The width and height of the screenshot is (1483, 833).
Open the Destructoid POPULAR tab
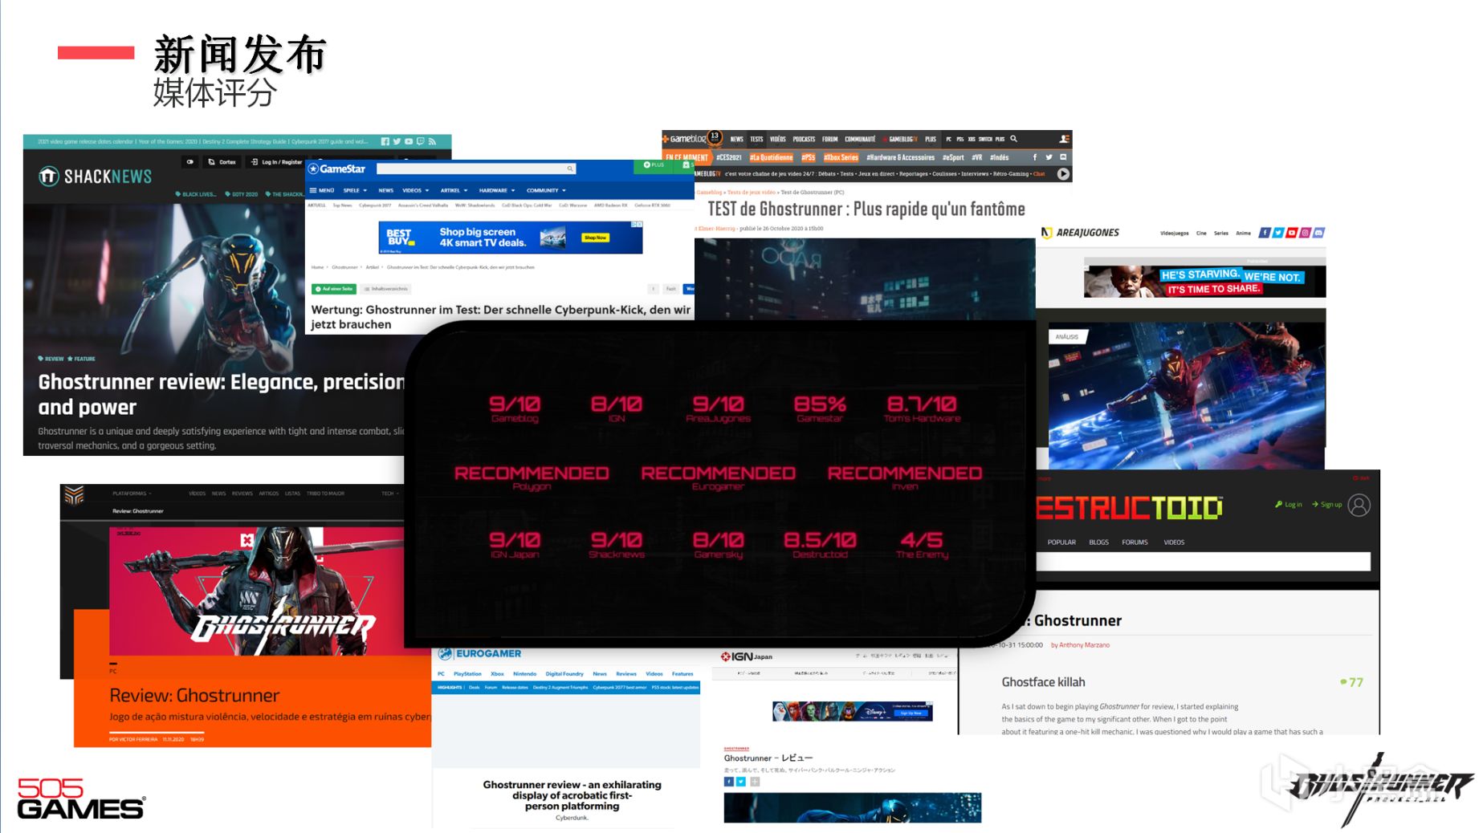1061,542
